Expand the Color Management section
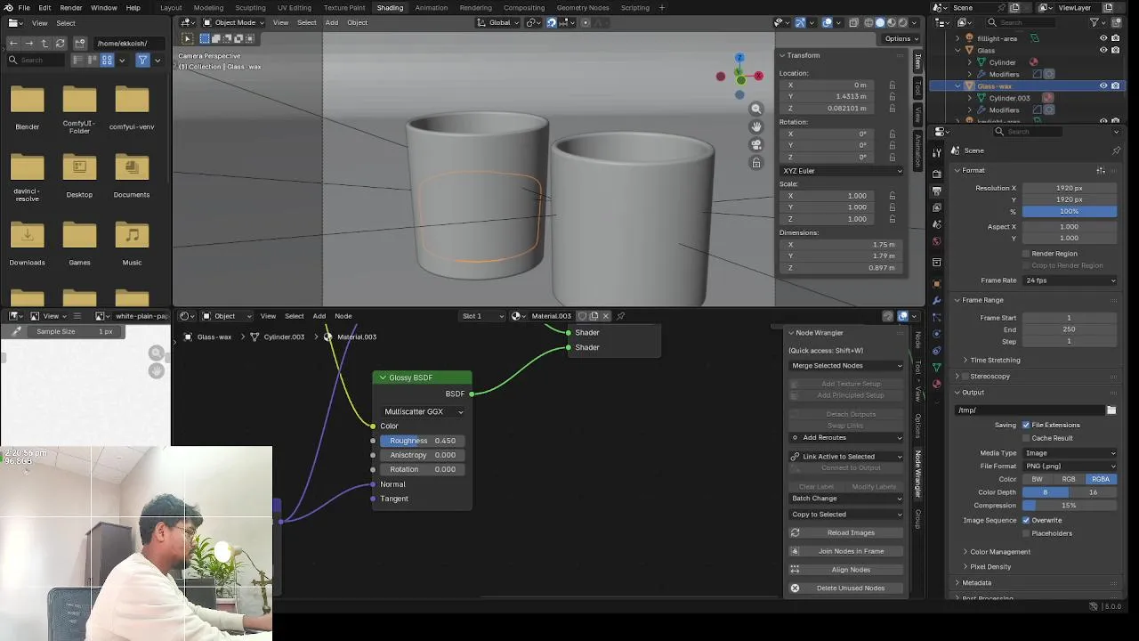1139x641 pixels. pyautogui.click(x=999, y=552)
